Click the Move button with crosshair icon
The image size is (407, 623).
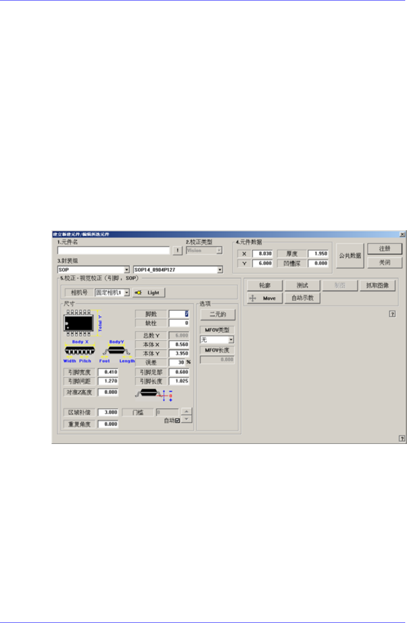pyautogui.click(x=265, y=298)
